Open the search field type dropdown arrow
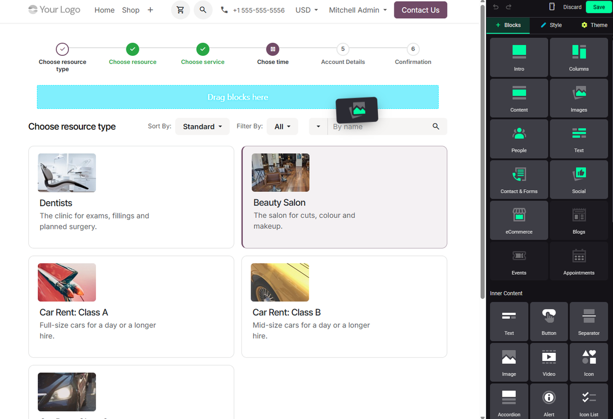The height and width of the screenshot is (419, 613). tap(318, 126)
